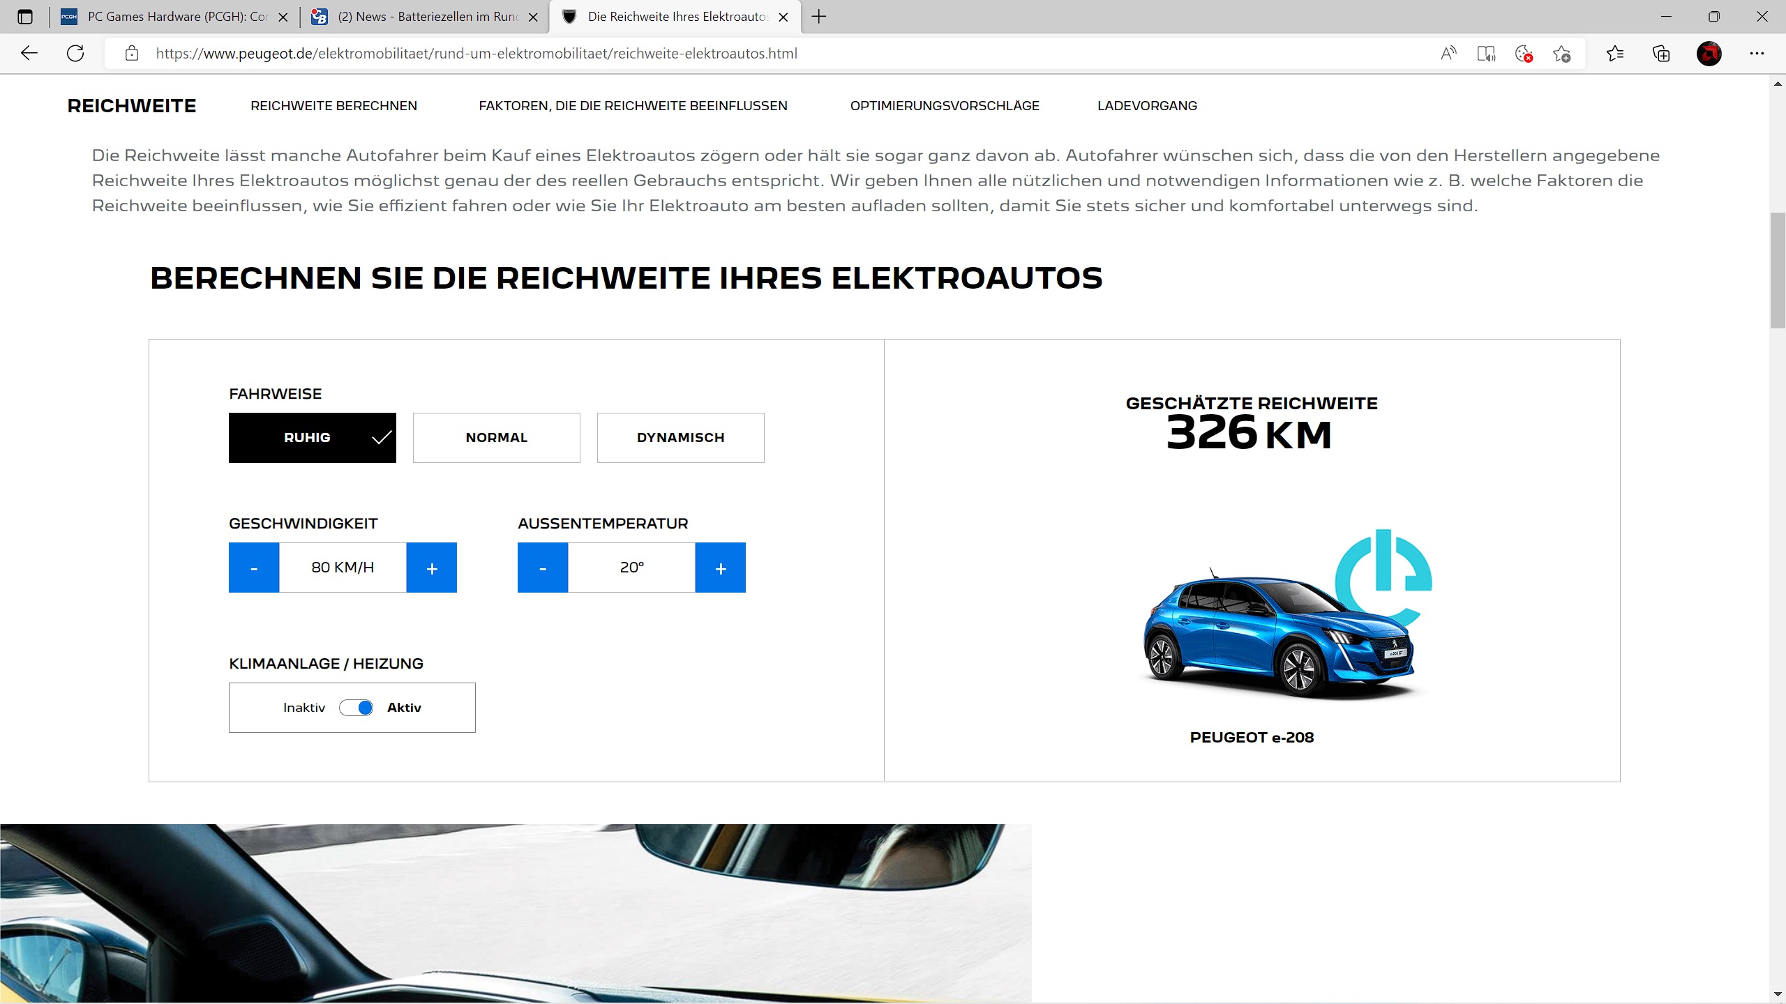Add page to favorites star icon
The height and width of the screenshot is (1004, 1786).
(x=1561, y=54)
